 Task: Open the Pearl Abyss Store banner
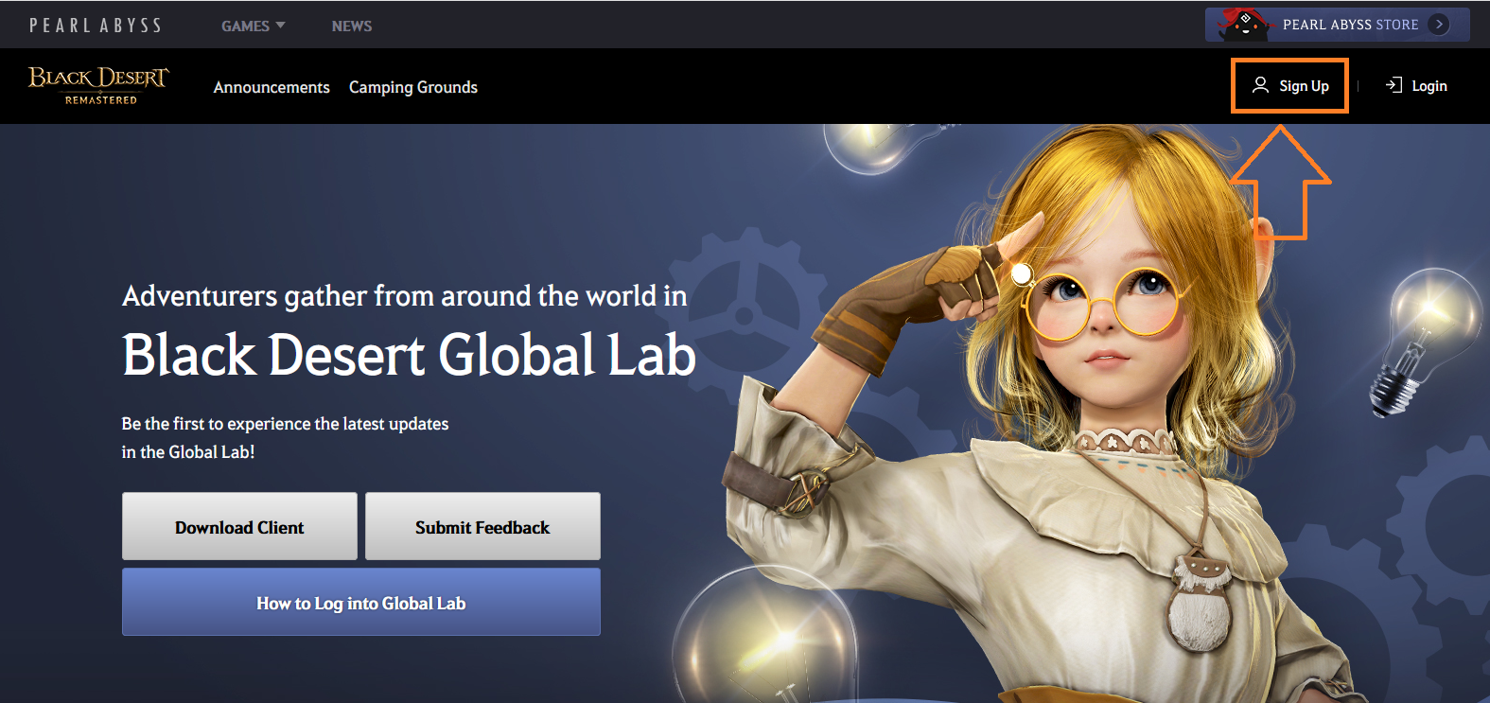coord(1337,25)
